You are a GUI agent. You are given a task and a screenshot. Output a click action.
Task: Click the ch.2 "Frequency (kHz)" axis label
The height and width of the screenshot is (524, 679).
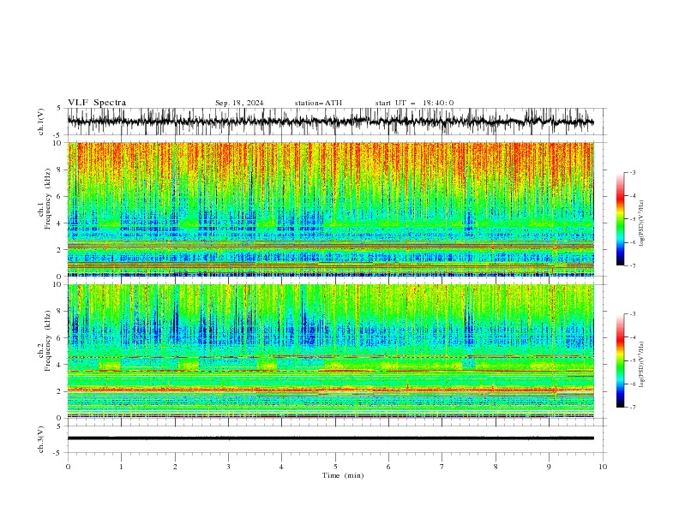tap(48, 340)
